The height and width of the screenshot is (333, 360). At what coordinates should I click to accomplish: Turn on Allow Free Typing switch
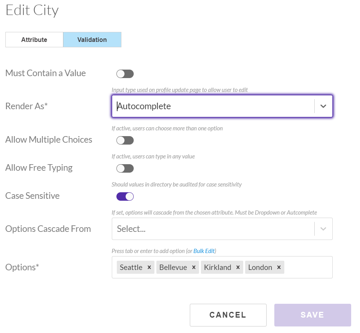(x=125, y=168)
